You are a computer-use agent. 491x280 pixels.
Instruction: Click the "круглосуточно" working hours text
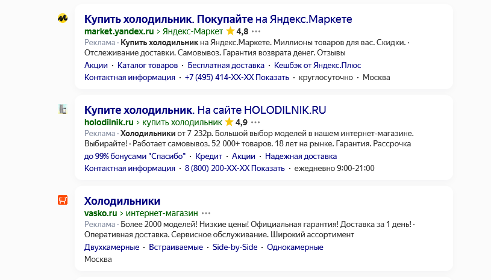326,78
